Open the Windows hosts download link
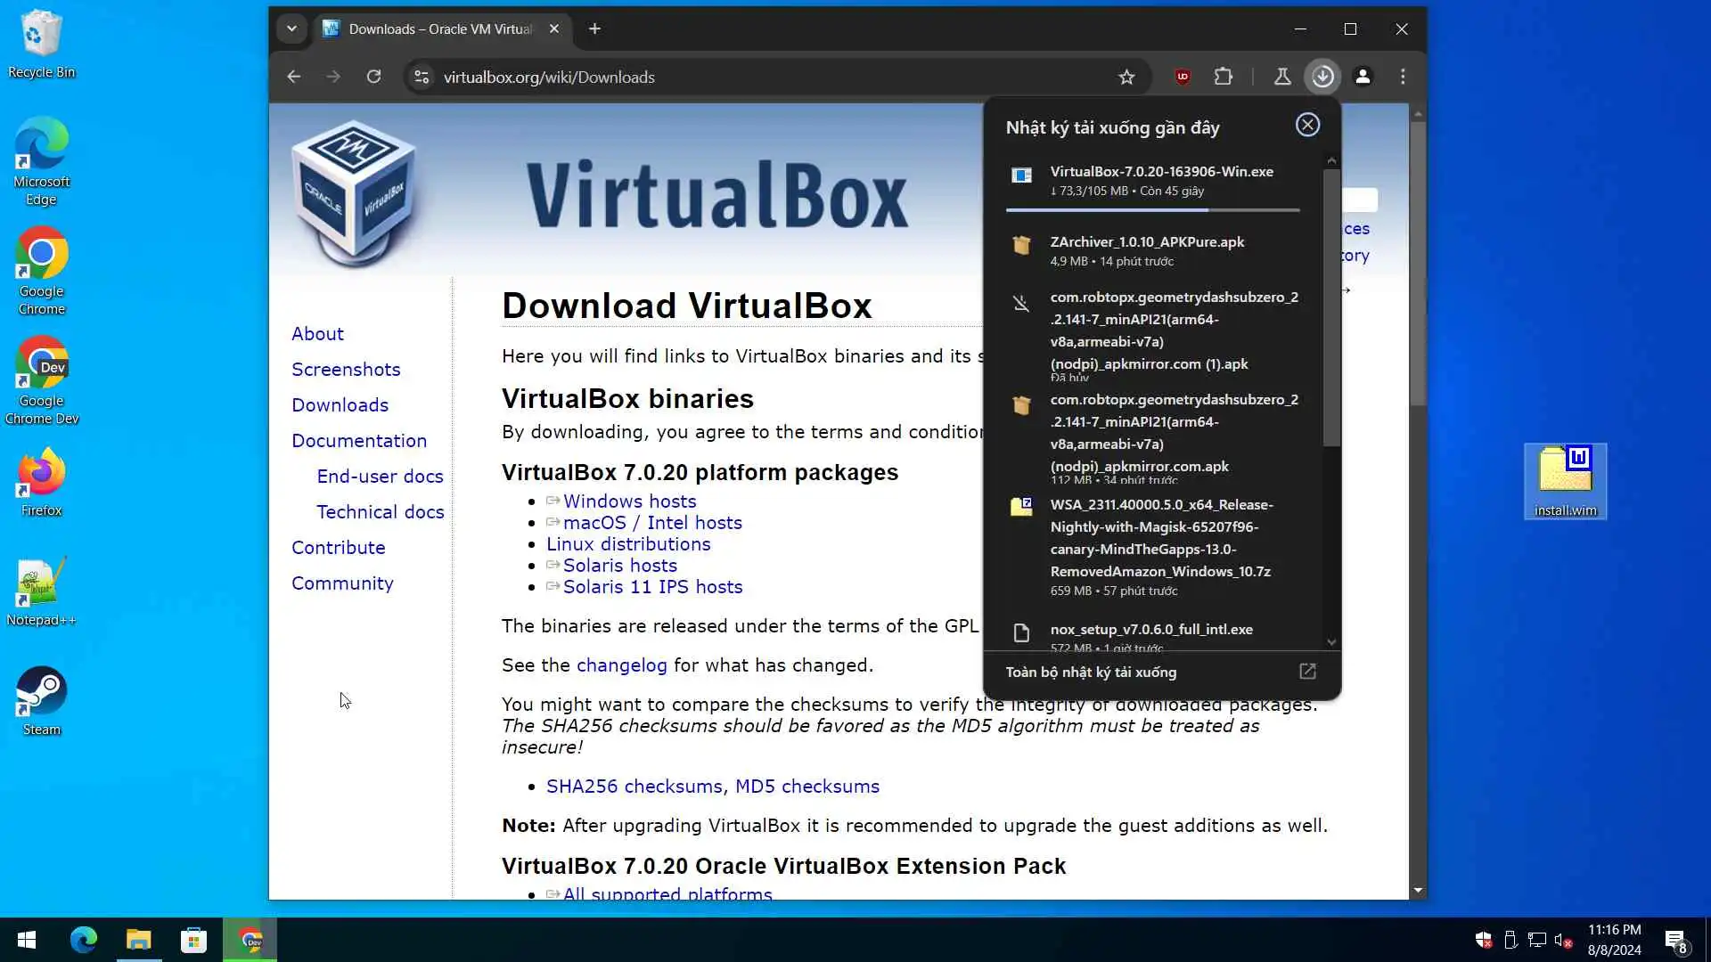This screenshot has height=962, width=1711. coord(629,501)
